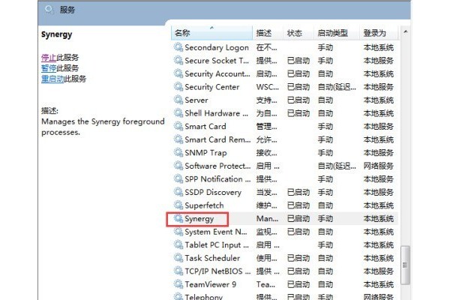450x300 pixels.
Task: Click the gear icon beside Secure Socket T...
Action: tap(178, 60)
